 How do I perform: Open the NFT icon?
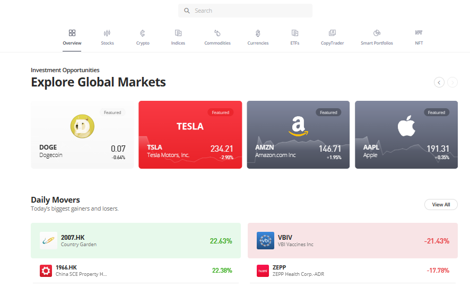click(x=419, y=33)
